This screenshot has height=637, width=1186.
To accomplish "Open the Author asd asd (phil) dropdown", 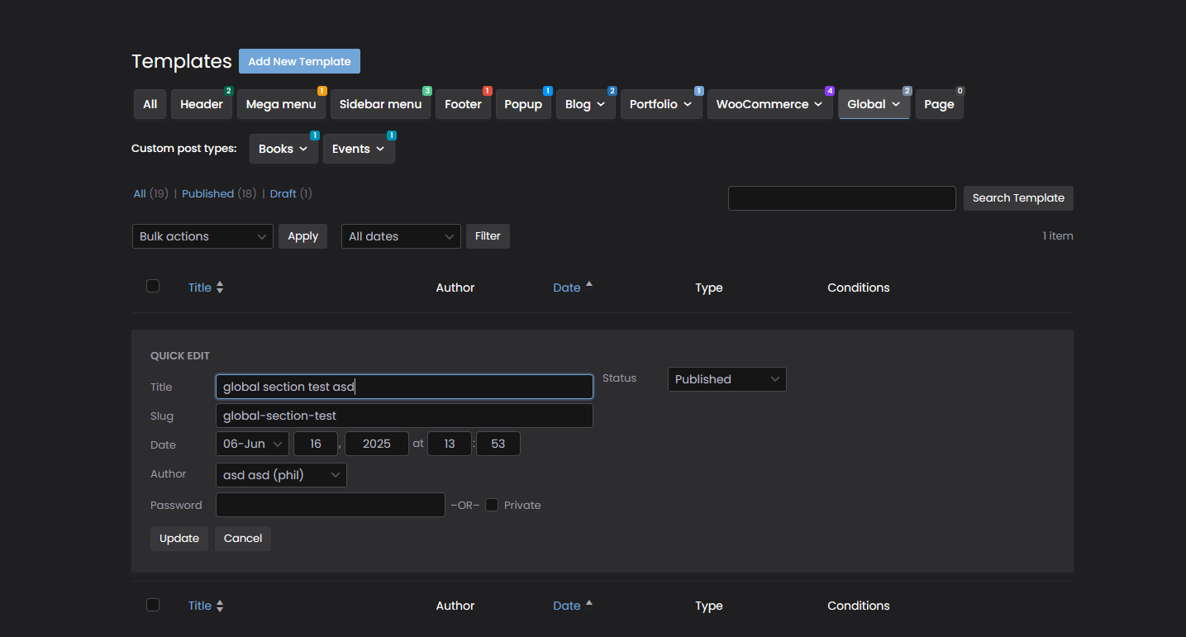I will point(281,475).
